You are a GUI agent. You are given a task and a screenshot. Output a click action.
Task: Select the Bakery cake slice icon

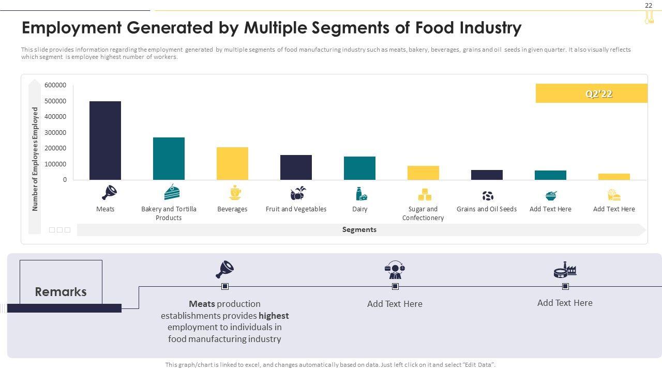(x=172, y=192)
